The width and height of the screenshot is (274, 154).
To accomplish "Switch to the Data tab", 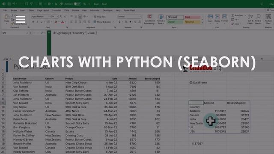I will tap(67, 10).
